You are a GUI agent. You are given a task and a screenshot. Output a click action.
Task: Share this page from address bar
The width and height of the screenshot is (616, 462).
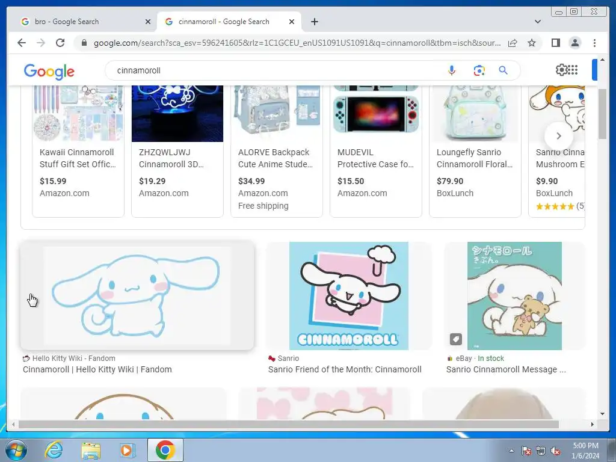pos(513,43)
